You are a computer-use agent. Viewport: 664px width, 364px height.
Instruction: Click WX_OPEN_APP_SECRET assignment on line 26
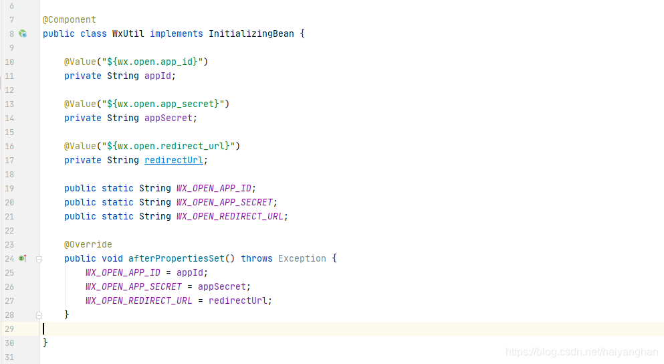(x=133, y=286)
